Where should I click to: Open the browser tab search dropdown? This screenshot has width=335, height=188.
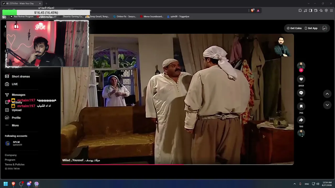pyautogui.click(x=309, y=3)
